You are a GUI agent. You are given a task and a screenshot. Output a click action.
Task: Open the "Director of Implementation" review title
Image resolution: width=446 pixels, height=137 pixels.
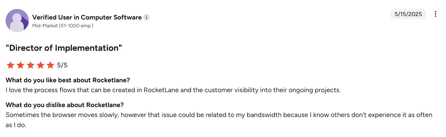(64, 48)
